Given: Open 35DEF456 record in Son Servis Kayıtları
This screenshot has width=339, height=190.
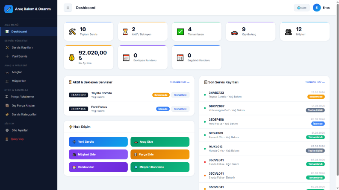Looking at the screenshot, I should pyautogui.click(x=264, y=122).
